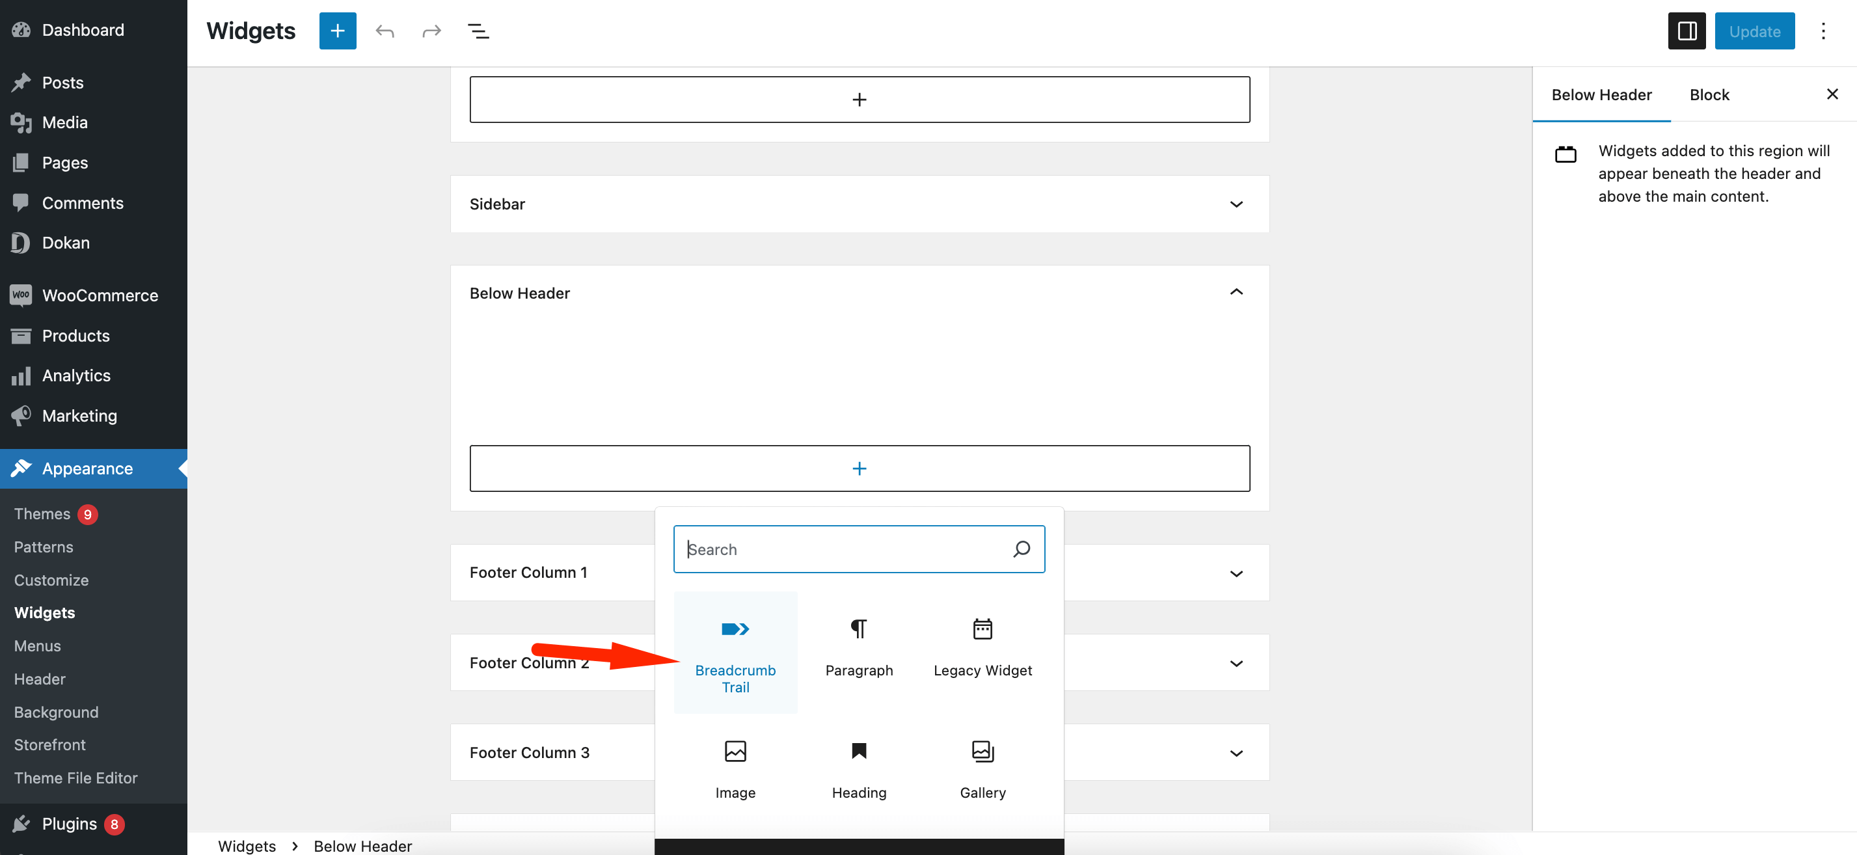The height and width of the screenshot is (855, 1857).
Task: Select the Below Header area title
Action: (x=520, y=293)
